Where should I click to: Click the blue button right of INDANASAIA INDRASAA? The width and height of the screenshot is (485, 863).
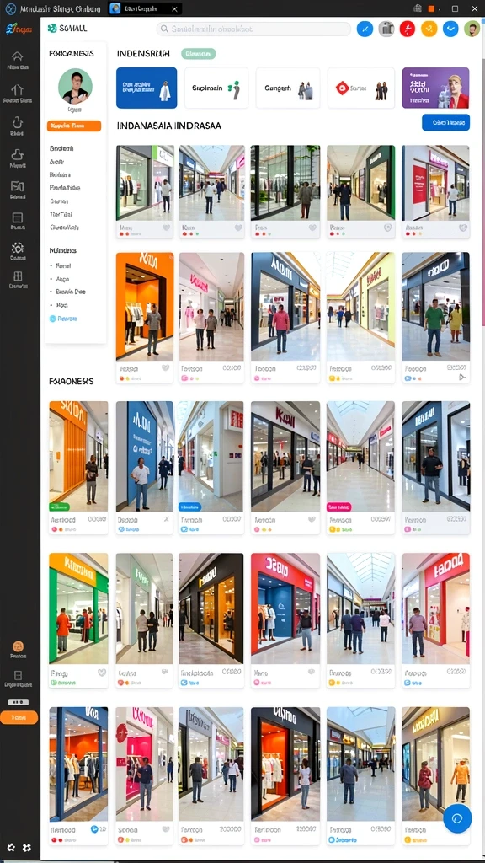[445, 122]
